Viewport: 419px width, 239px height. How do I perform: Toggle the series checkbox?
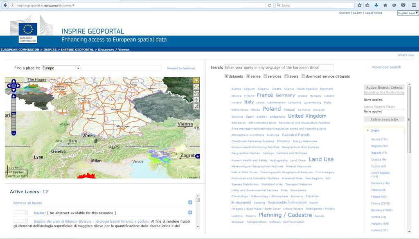tap(248, 76)
